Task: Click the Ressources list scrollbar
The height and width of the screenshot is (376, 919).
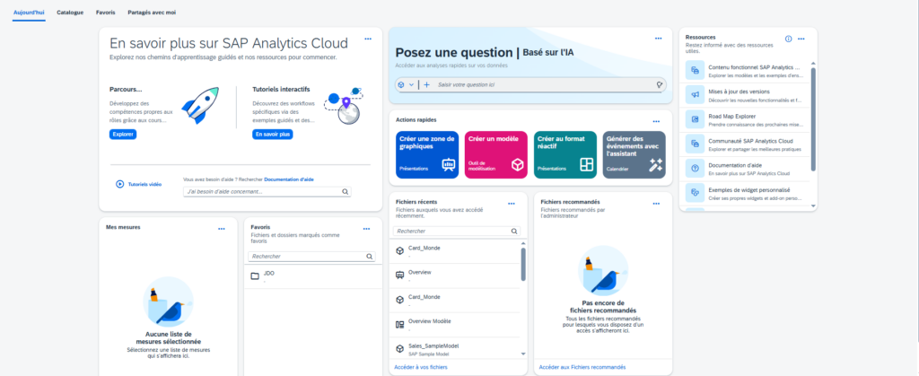Action: (813, 119)
